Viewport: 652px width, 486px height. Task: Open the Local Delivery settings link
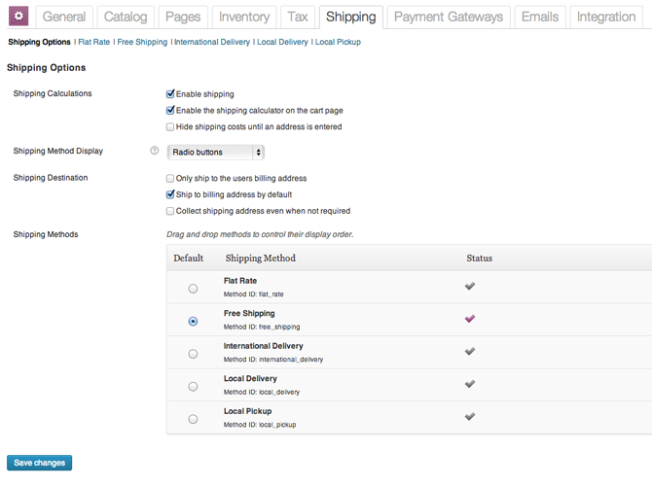point(282,42)
